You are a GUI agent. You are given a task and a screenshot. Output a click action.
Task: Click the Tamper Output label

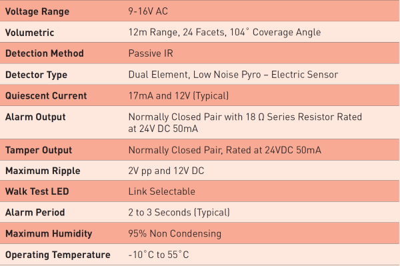[39, 150]
